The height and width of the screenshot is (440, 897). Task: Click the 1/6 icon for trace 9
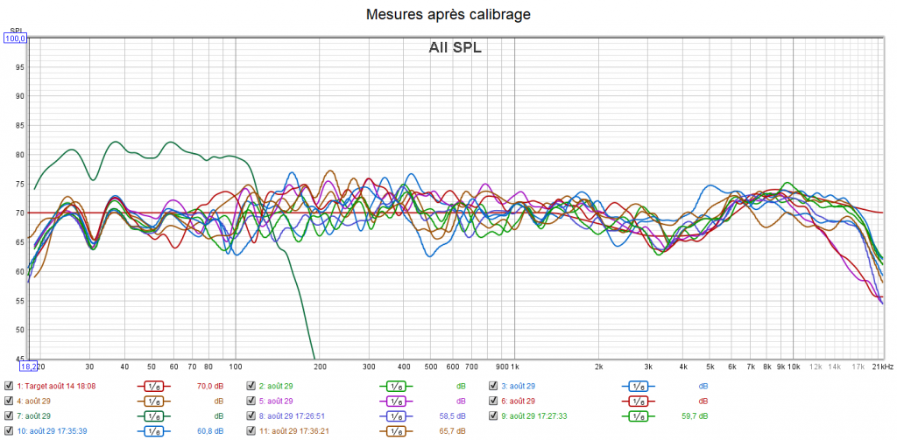(638, 416)
